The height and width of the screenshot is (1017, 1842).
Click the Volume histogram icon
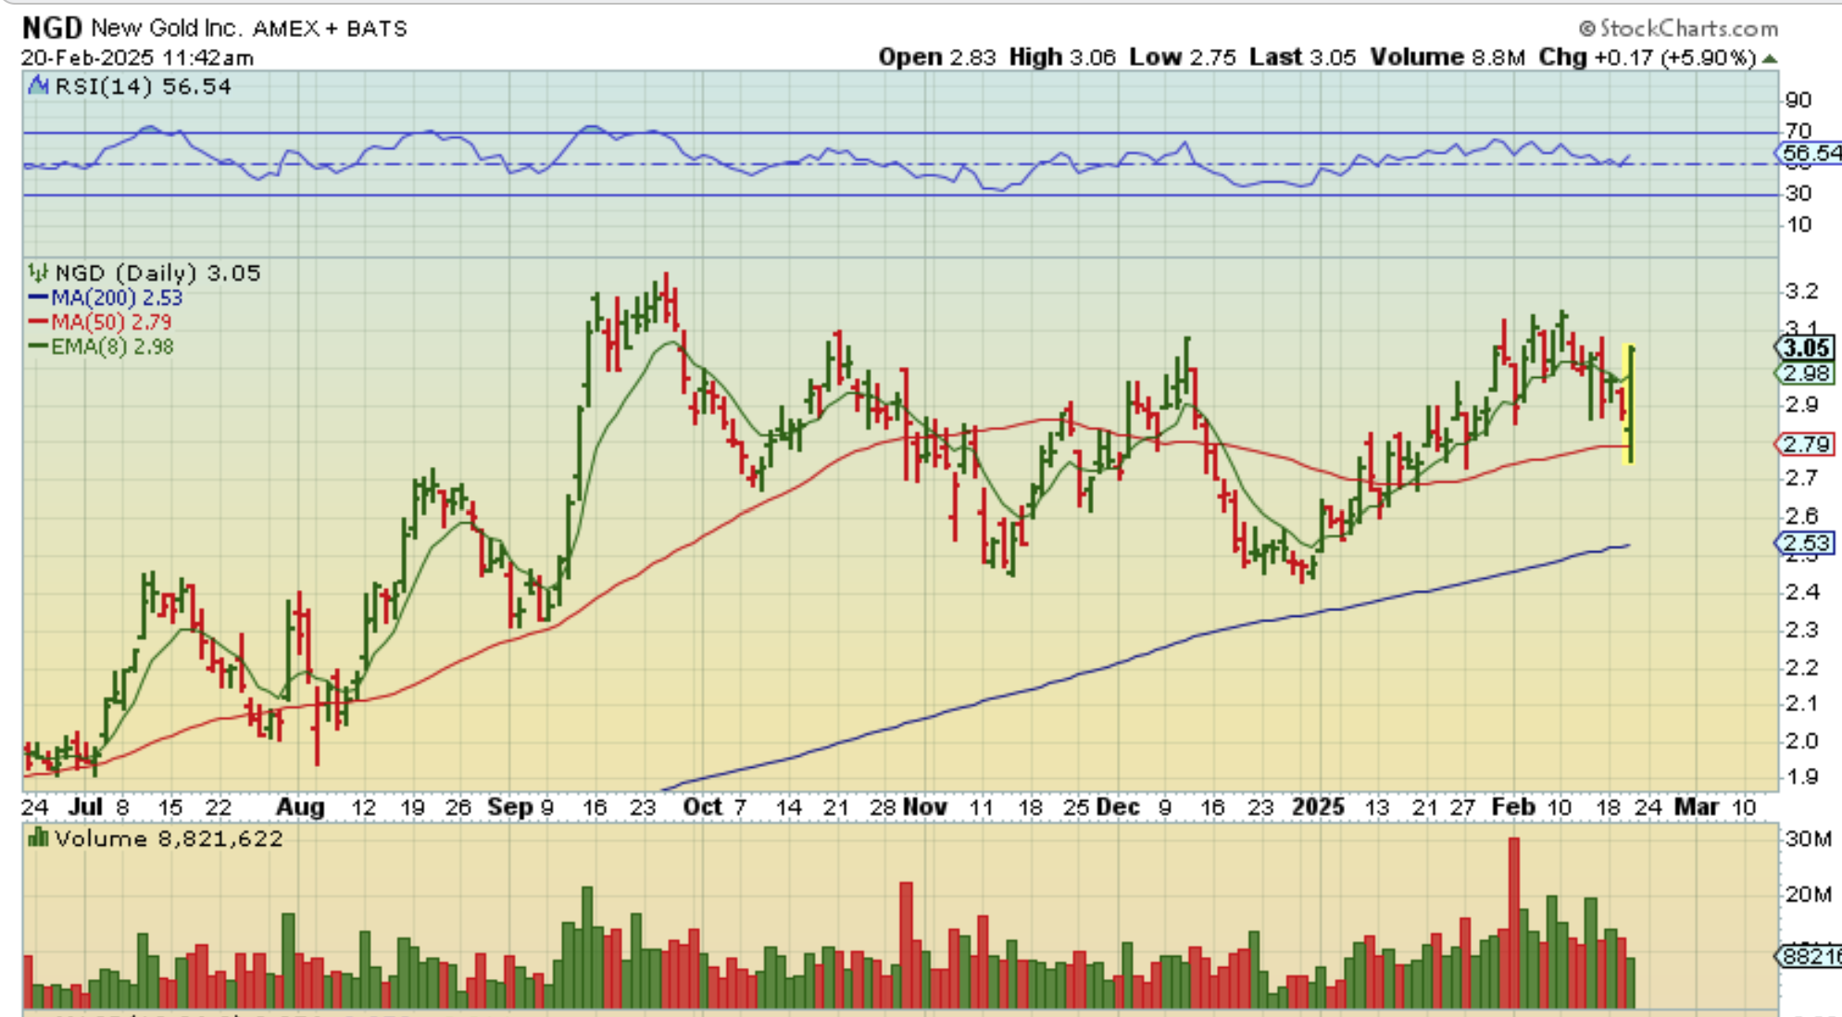pos(38,839)
